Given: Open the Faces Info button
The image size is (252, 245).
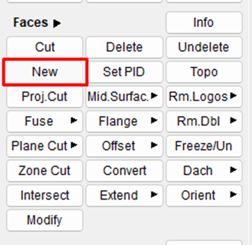Looking at the screenshot, I should 204,22.
